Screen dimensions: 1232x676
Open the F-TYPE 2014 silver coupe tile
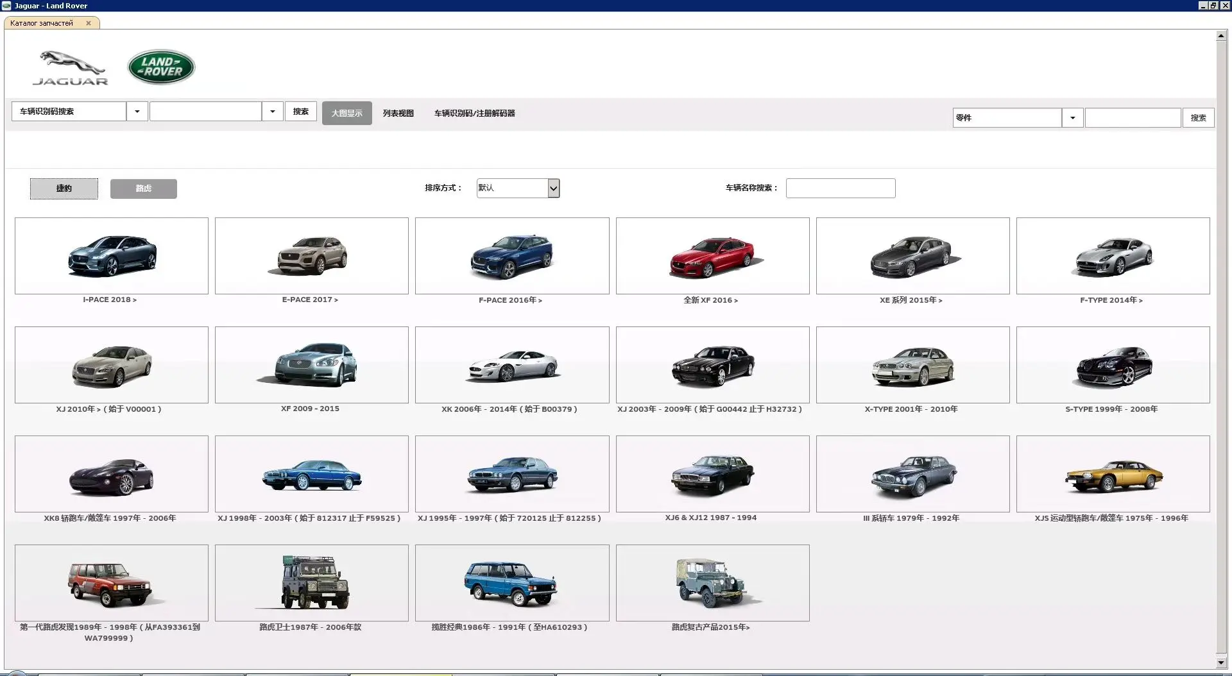point(1113,256)
